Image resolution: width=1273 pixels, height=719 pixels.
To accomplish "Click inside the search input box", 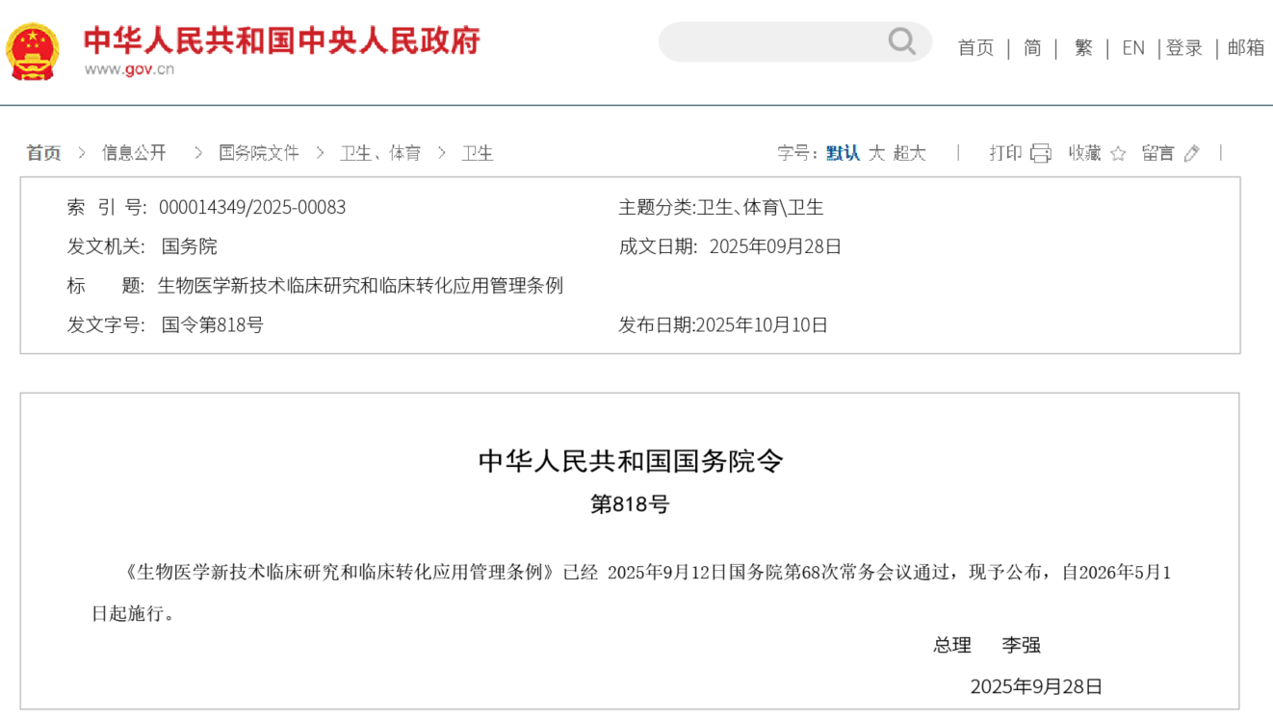I will coord(780,41).
